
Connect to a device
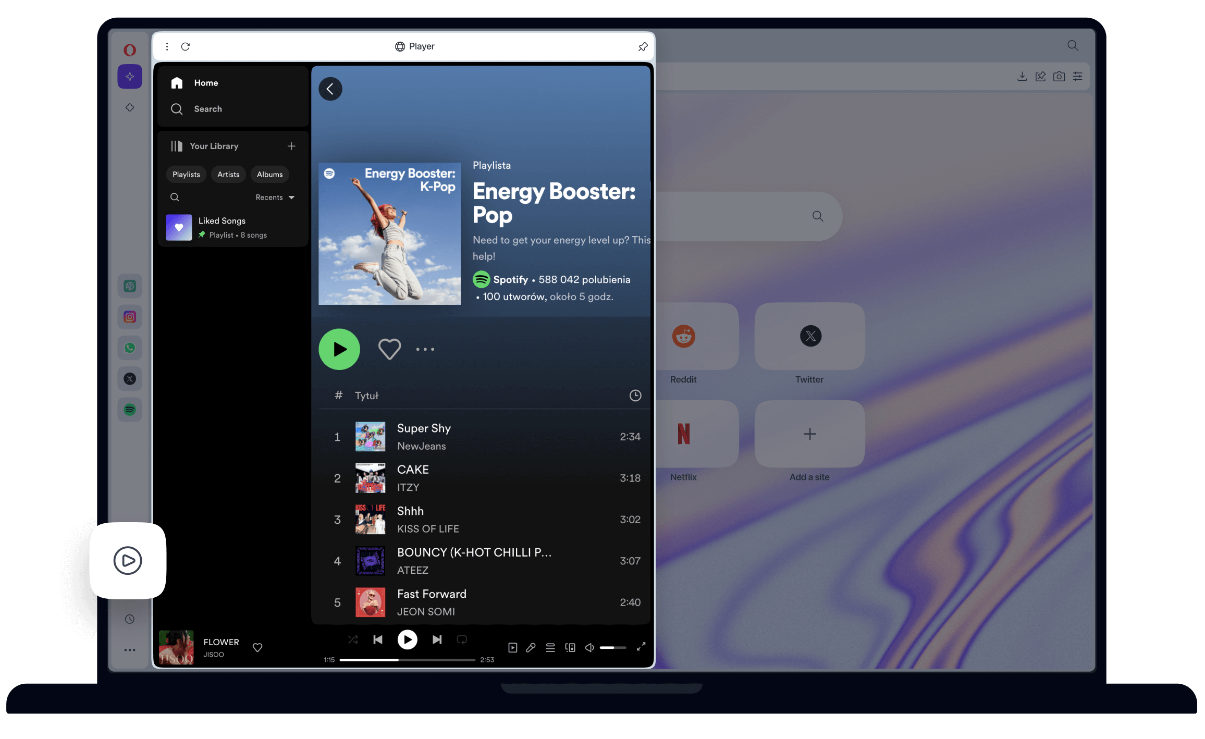tap(570, 647)
